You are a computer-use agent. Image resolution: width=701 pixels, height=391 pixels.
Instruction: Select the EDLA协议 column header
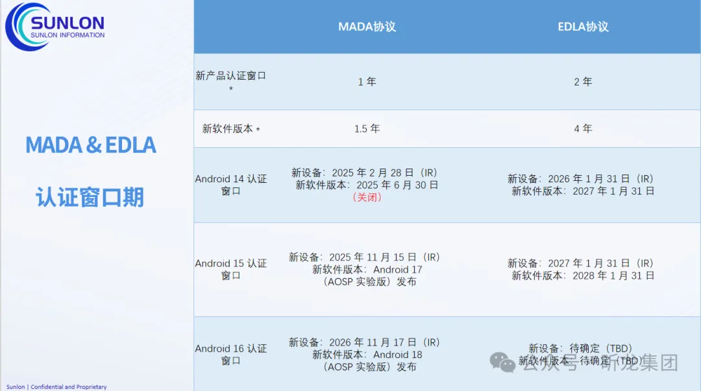pyautogui.click(x=582, y=27)
